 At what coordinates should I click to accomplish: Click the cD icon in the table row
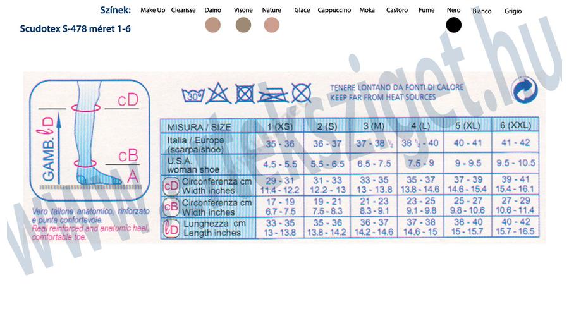tap(171, 186)
